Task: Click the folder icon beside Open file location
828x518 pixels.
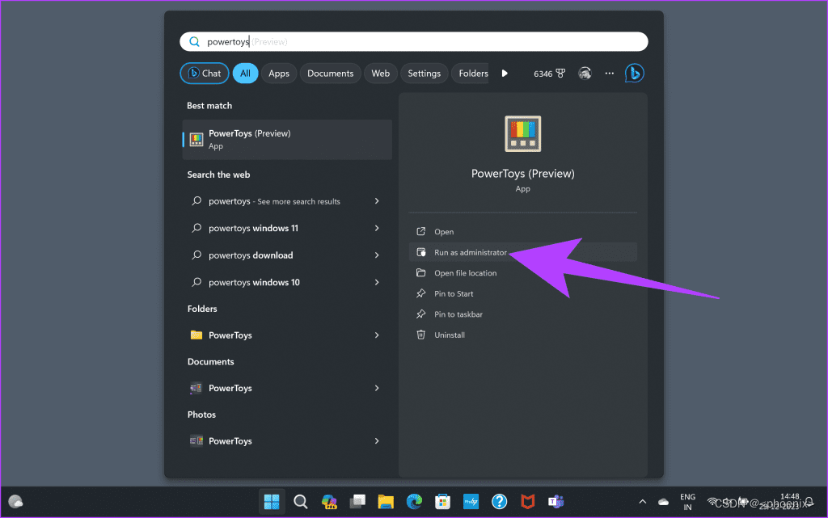Action: [420, 272]
